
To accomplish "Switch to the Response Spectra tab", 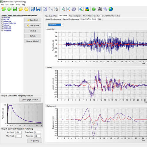I will (75, 16).
